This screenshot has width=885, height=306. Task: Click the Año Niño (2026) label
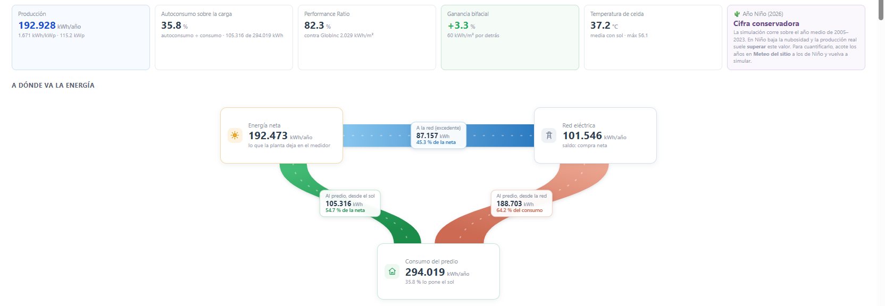[x=763, y=14]
